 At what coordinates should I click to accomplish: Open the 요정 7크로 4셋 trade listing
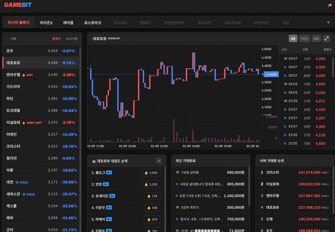click(210, 196)
